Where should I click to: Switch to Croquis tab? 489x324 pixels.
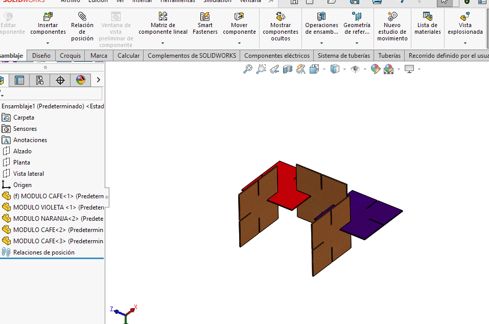[x=70, y=56]
